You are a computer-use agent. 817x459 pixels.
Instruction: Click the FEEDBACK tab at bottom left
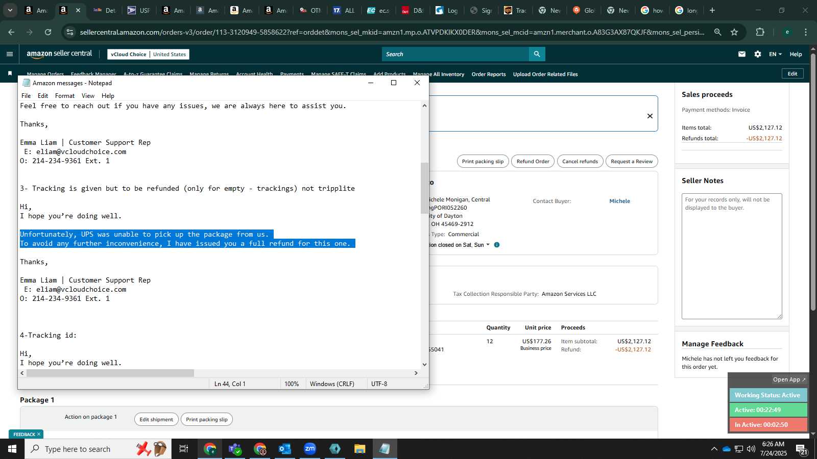[26, 434]
